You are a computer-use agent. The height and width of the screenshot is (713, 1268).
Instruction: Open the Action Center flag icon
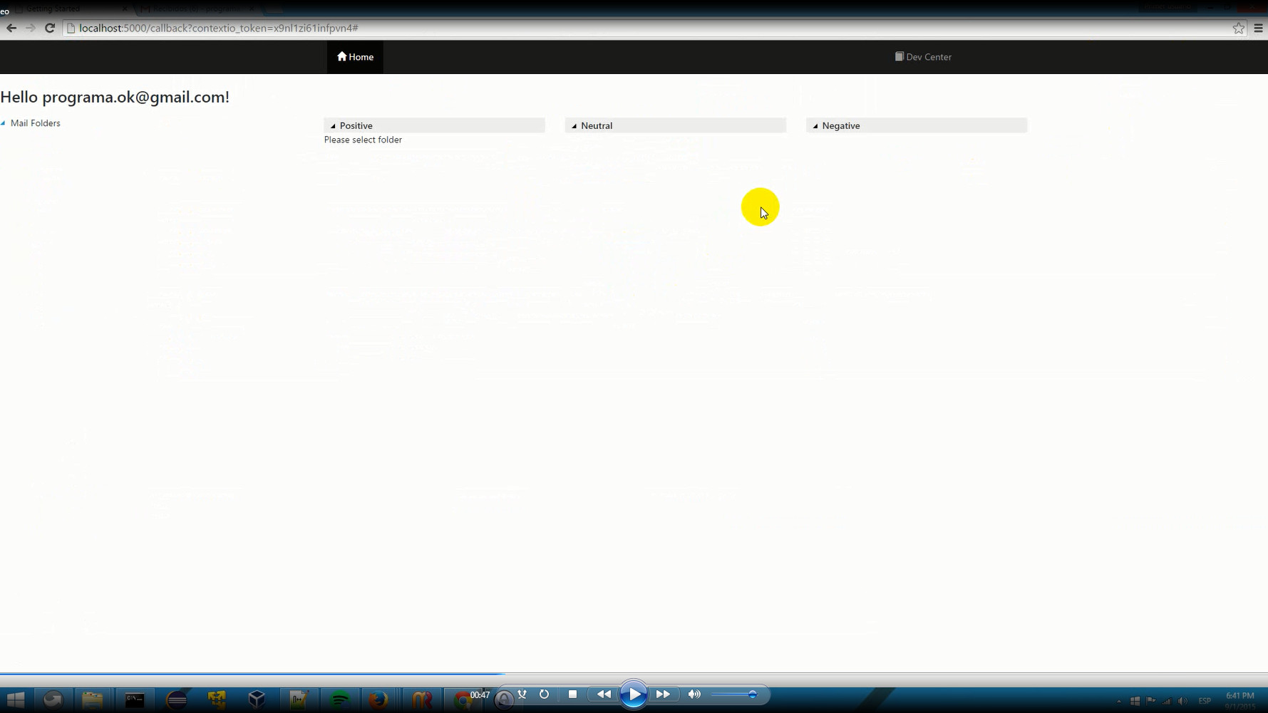[1151, 702]
